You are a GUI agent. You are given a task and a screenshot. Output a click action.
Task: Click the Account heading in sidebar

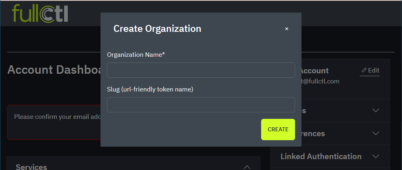pyautogui.click(x=315, y=70)
